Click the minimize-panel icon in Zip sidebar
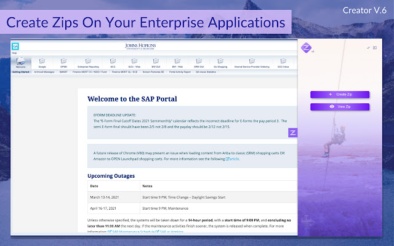Screen dimensions: 394x246 coord(368,48)
